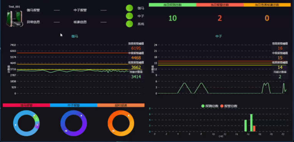Click the purple segment of 伽马报警 donut
Viewport: 294px width, 142px height.
pyautogui.click(x=37, y=125)
